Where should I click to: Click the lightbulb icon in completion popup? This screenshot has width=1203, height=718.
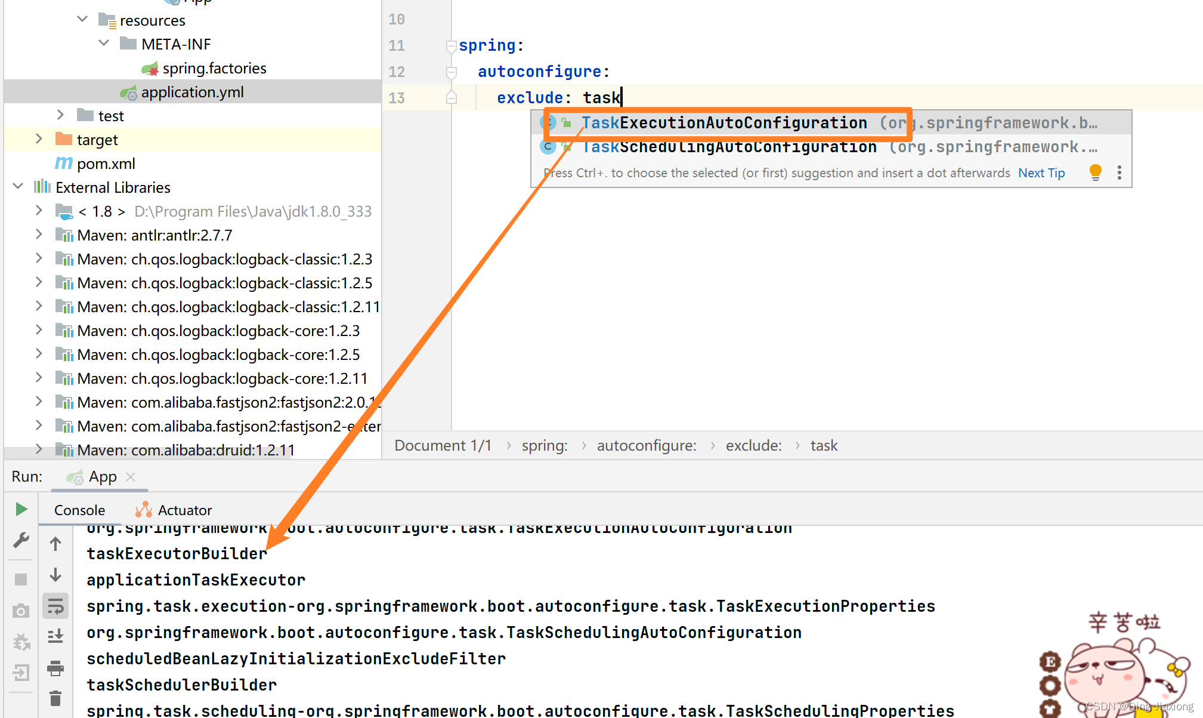click(x=1095, y=172)
